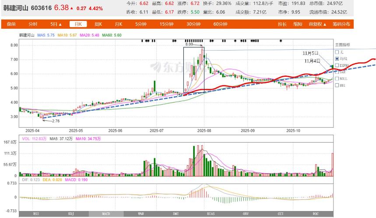Click the 换手 29.36% turnover value
376x218 pixels.
click(x=224, y=3)
